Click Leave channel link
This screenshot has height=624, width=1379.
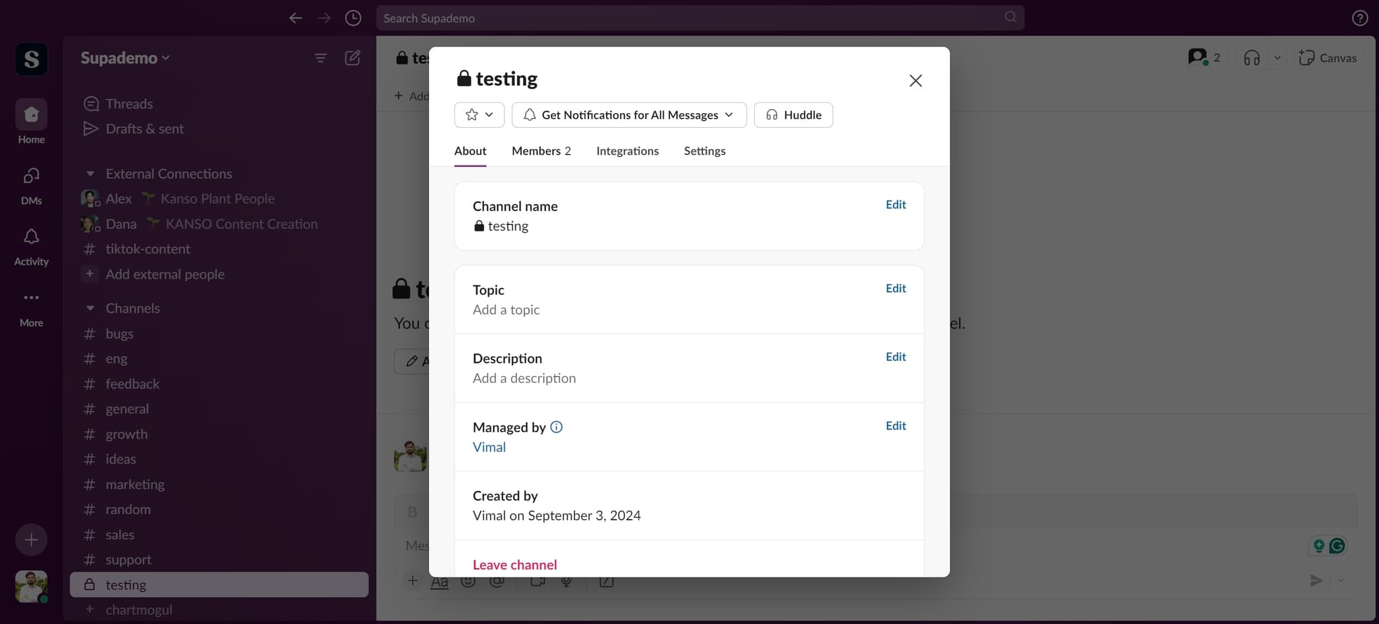pyautogui.click(x=514, y=565)
